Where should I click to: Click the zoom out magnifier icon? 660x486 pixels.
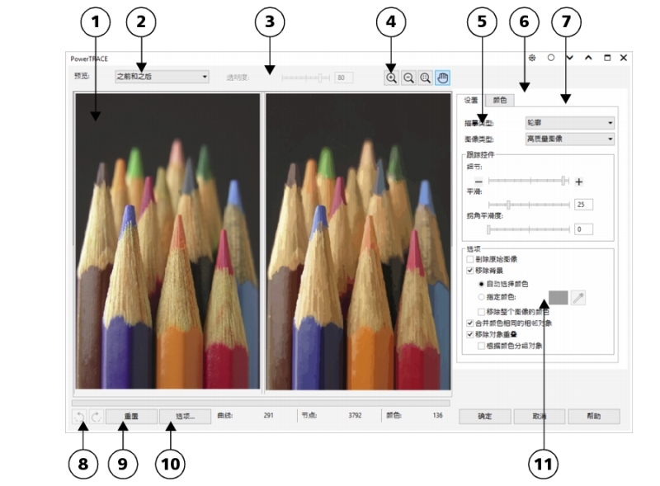click(408, 78)
